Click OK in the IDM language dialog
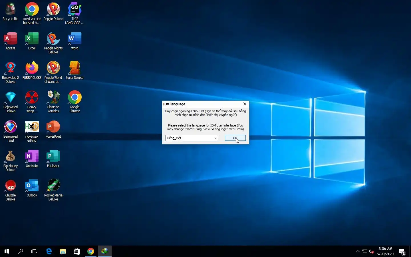Viewport: 411px width, 257px height. pos(235,138)
